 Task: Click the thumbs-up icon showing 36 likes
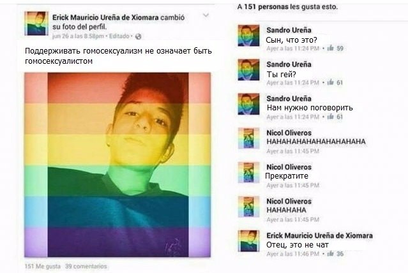[331, 253]
